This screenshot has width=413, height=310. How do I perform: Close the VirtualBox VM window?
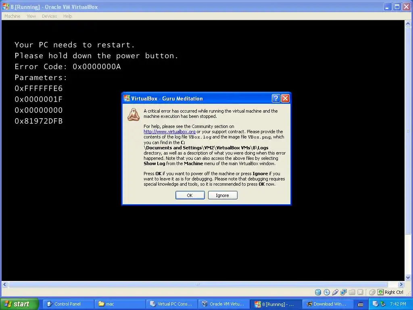pos(407,6)
